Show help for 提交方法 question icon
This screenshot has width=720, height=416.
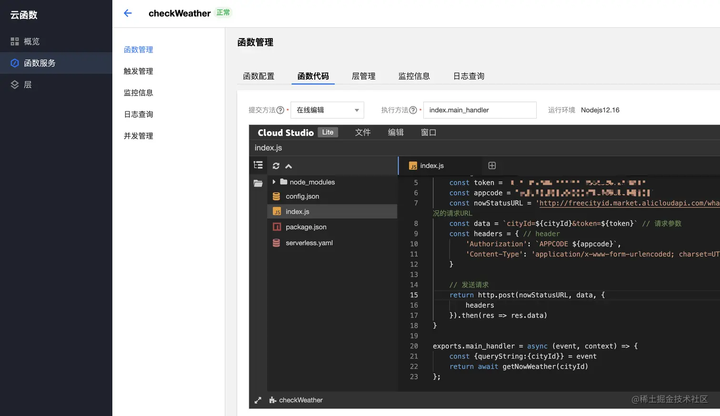tap(280, 110)
